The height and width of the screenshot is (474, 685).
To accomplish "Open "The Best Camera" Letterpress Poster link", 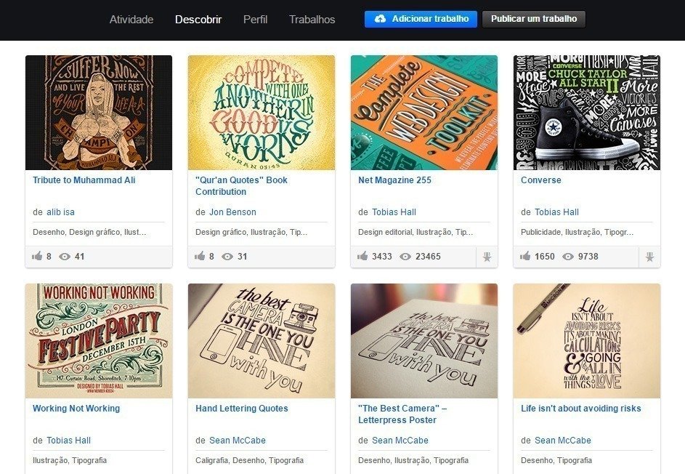I will [402, 414].
